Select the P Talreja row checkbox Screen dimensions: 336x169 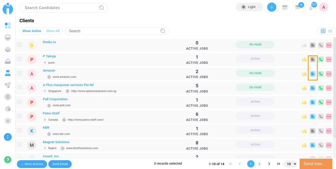click(19, 59)
